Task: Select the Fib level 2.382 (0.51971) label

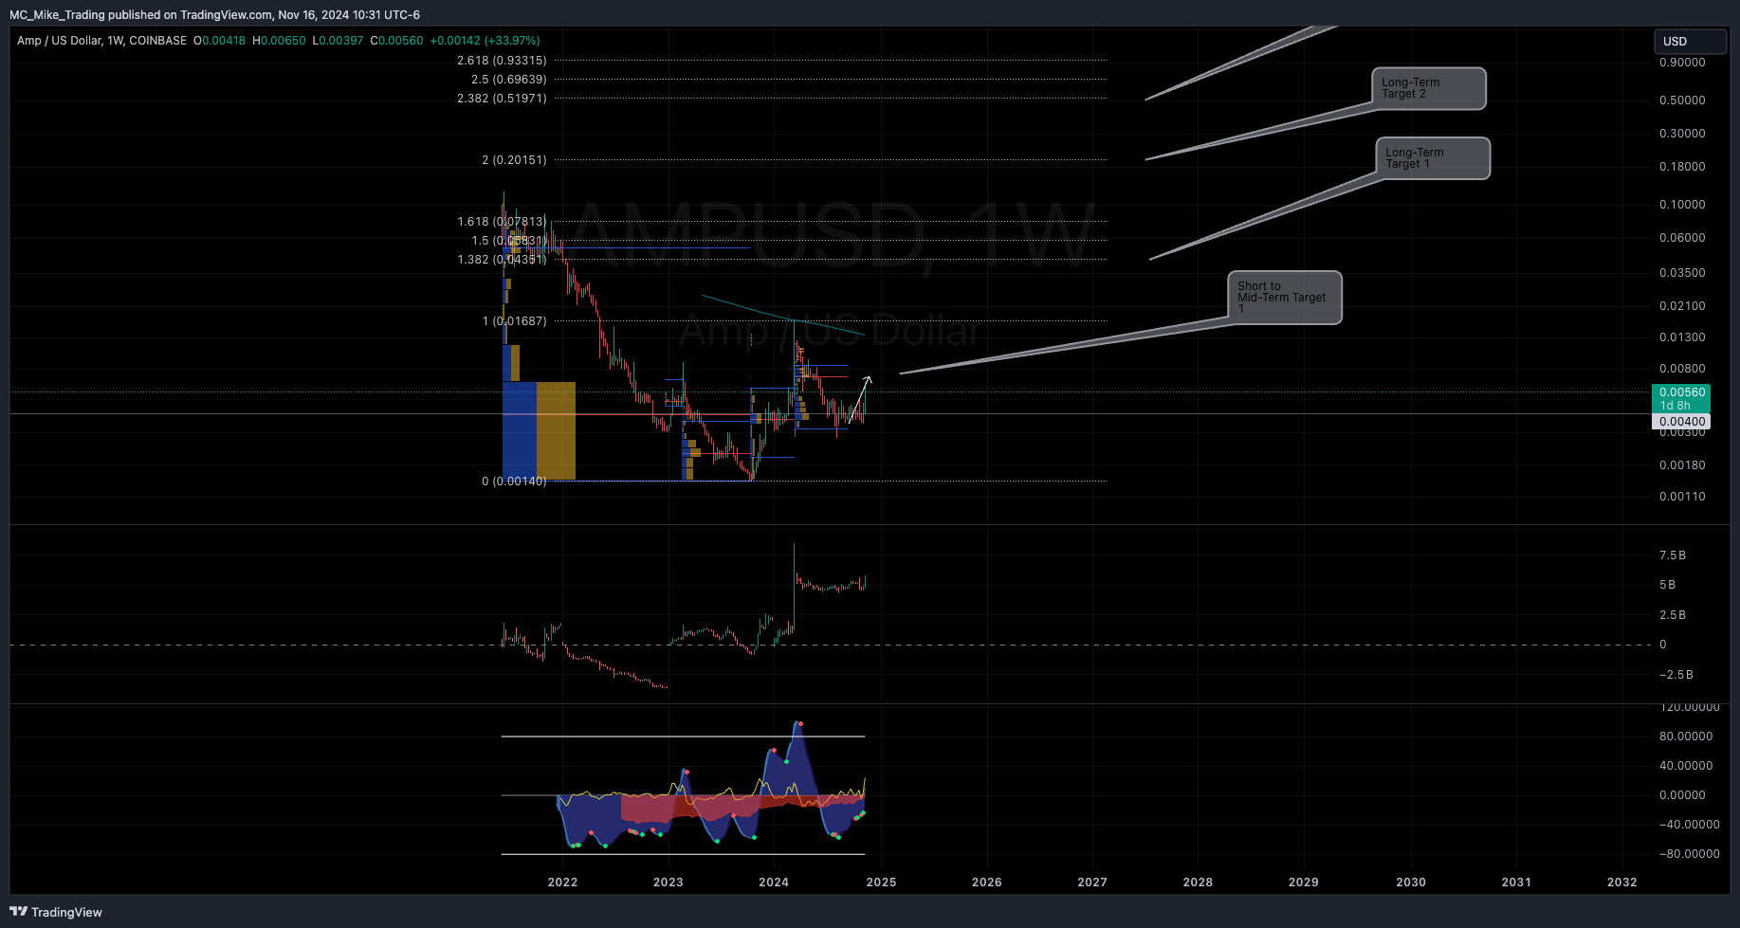Action: click(502, 99)
